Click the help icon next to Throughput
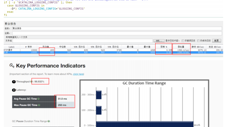225x127 pixels. [31, 82]
